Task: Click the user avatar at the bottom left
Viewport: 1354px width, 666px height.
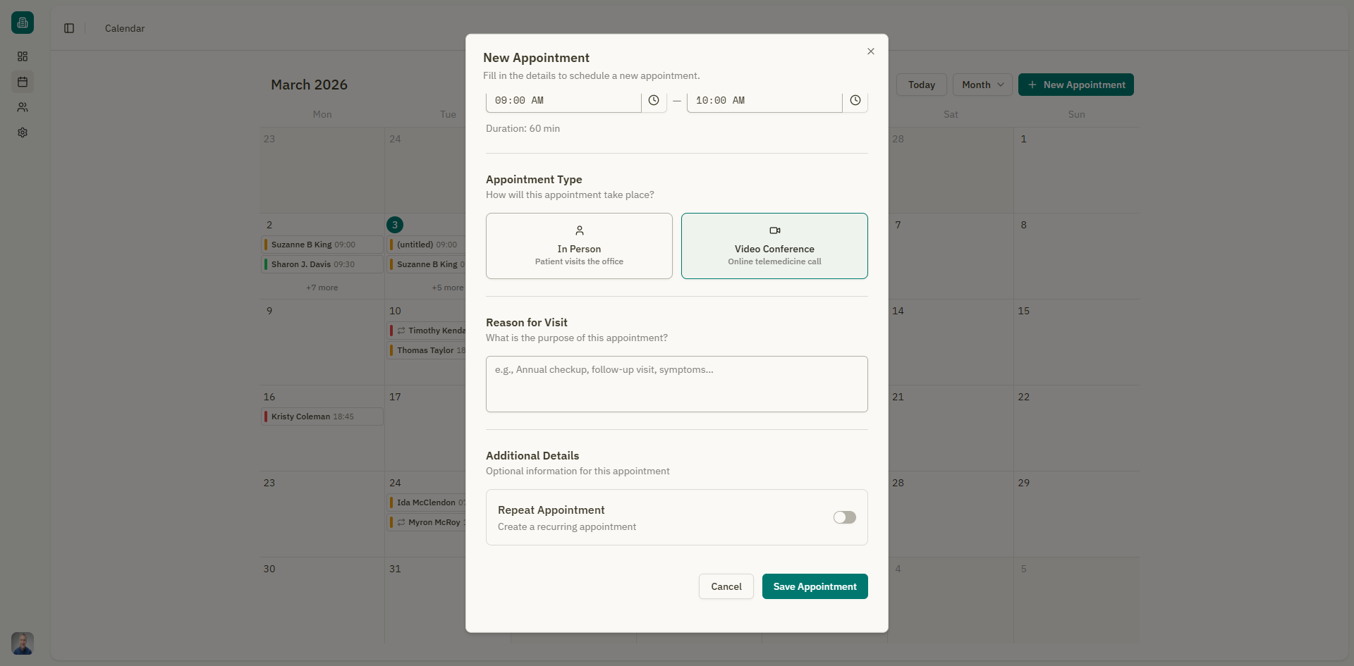Action: click(22, 643)
